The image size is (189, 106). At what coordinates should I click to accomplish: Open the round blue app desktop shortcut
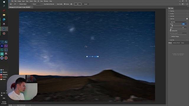[2, 58]
